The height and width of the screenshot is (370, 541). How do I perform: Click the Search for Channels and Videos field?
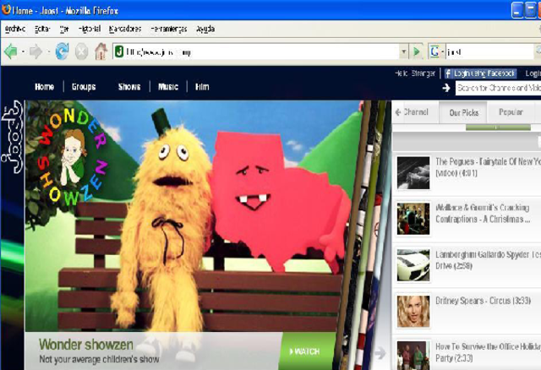pyautogui.click(x=498, y=88)
